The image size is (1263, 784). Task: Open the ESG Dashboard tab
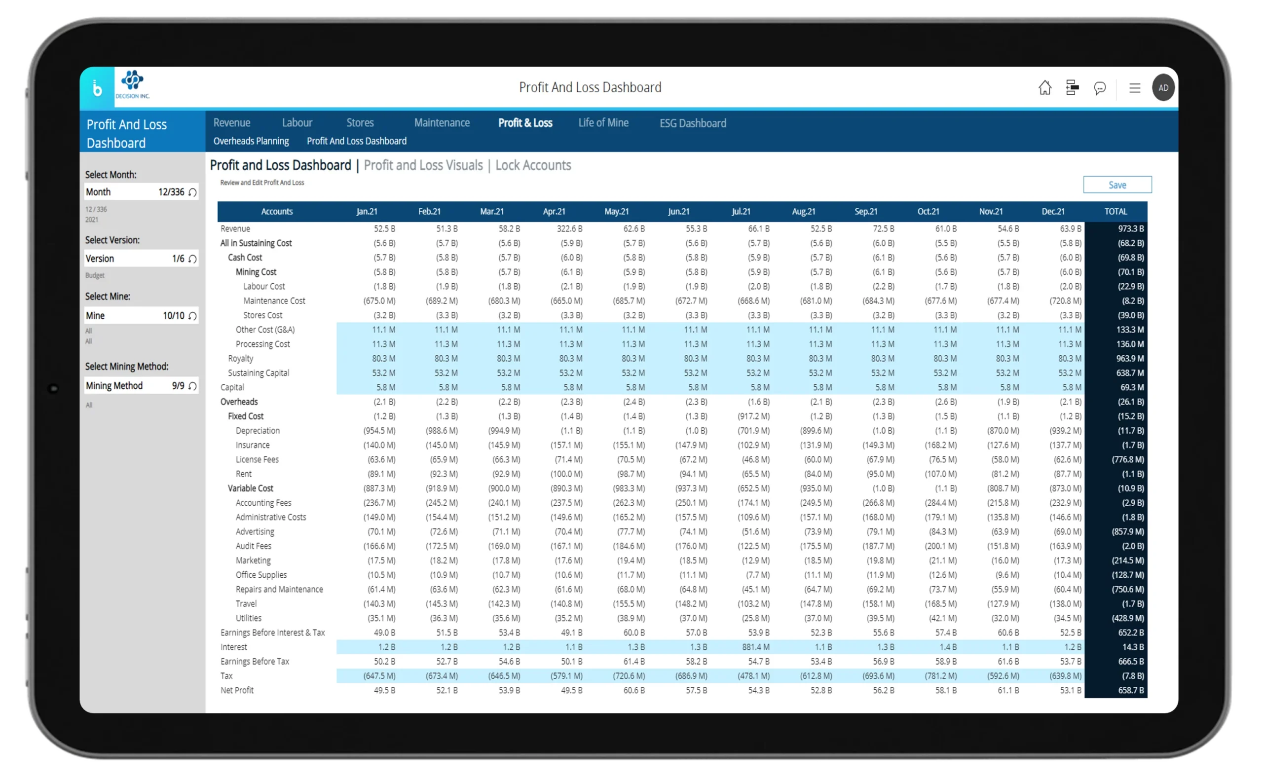tap(693, 123)
